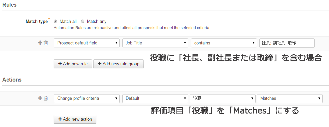Delete the Job Title rule with the trash icon
Screen dimensions: 329x127
pyautogui.click(x=46, y=43)
